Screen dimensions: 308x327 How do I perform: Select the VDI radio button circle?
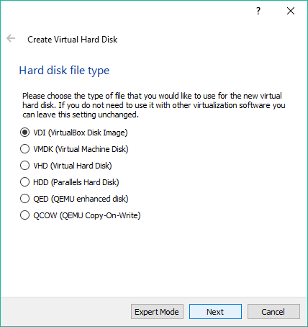[x=24, y=133]
